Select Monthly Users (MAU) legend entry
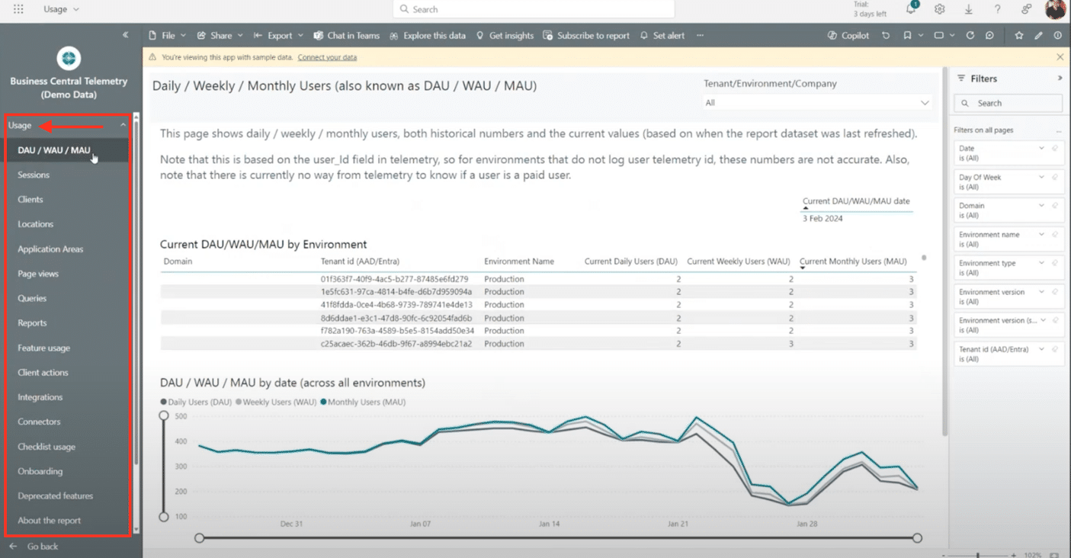 coord(363,402)
